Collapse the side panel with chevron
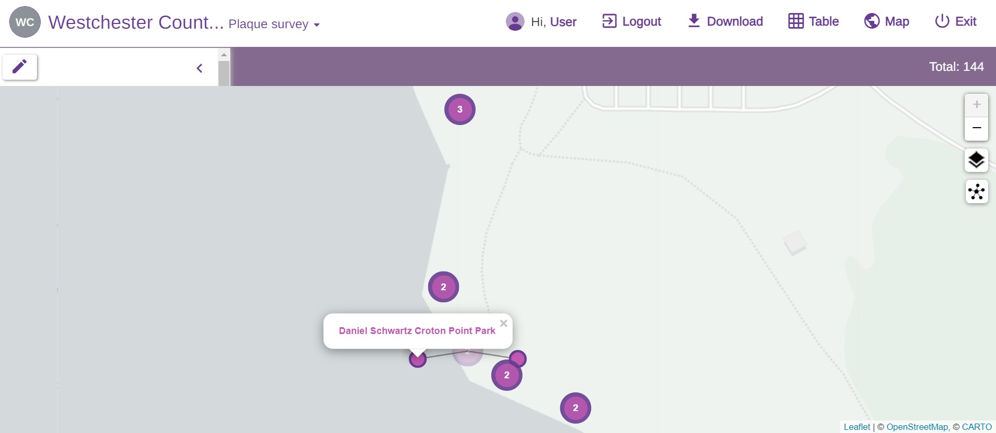The image size is (996, 433). (200, 68)
